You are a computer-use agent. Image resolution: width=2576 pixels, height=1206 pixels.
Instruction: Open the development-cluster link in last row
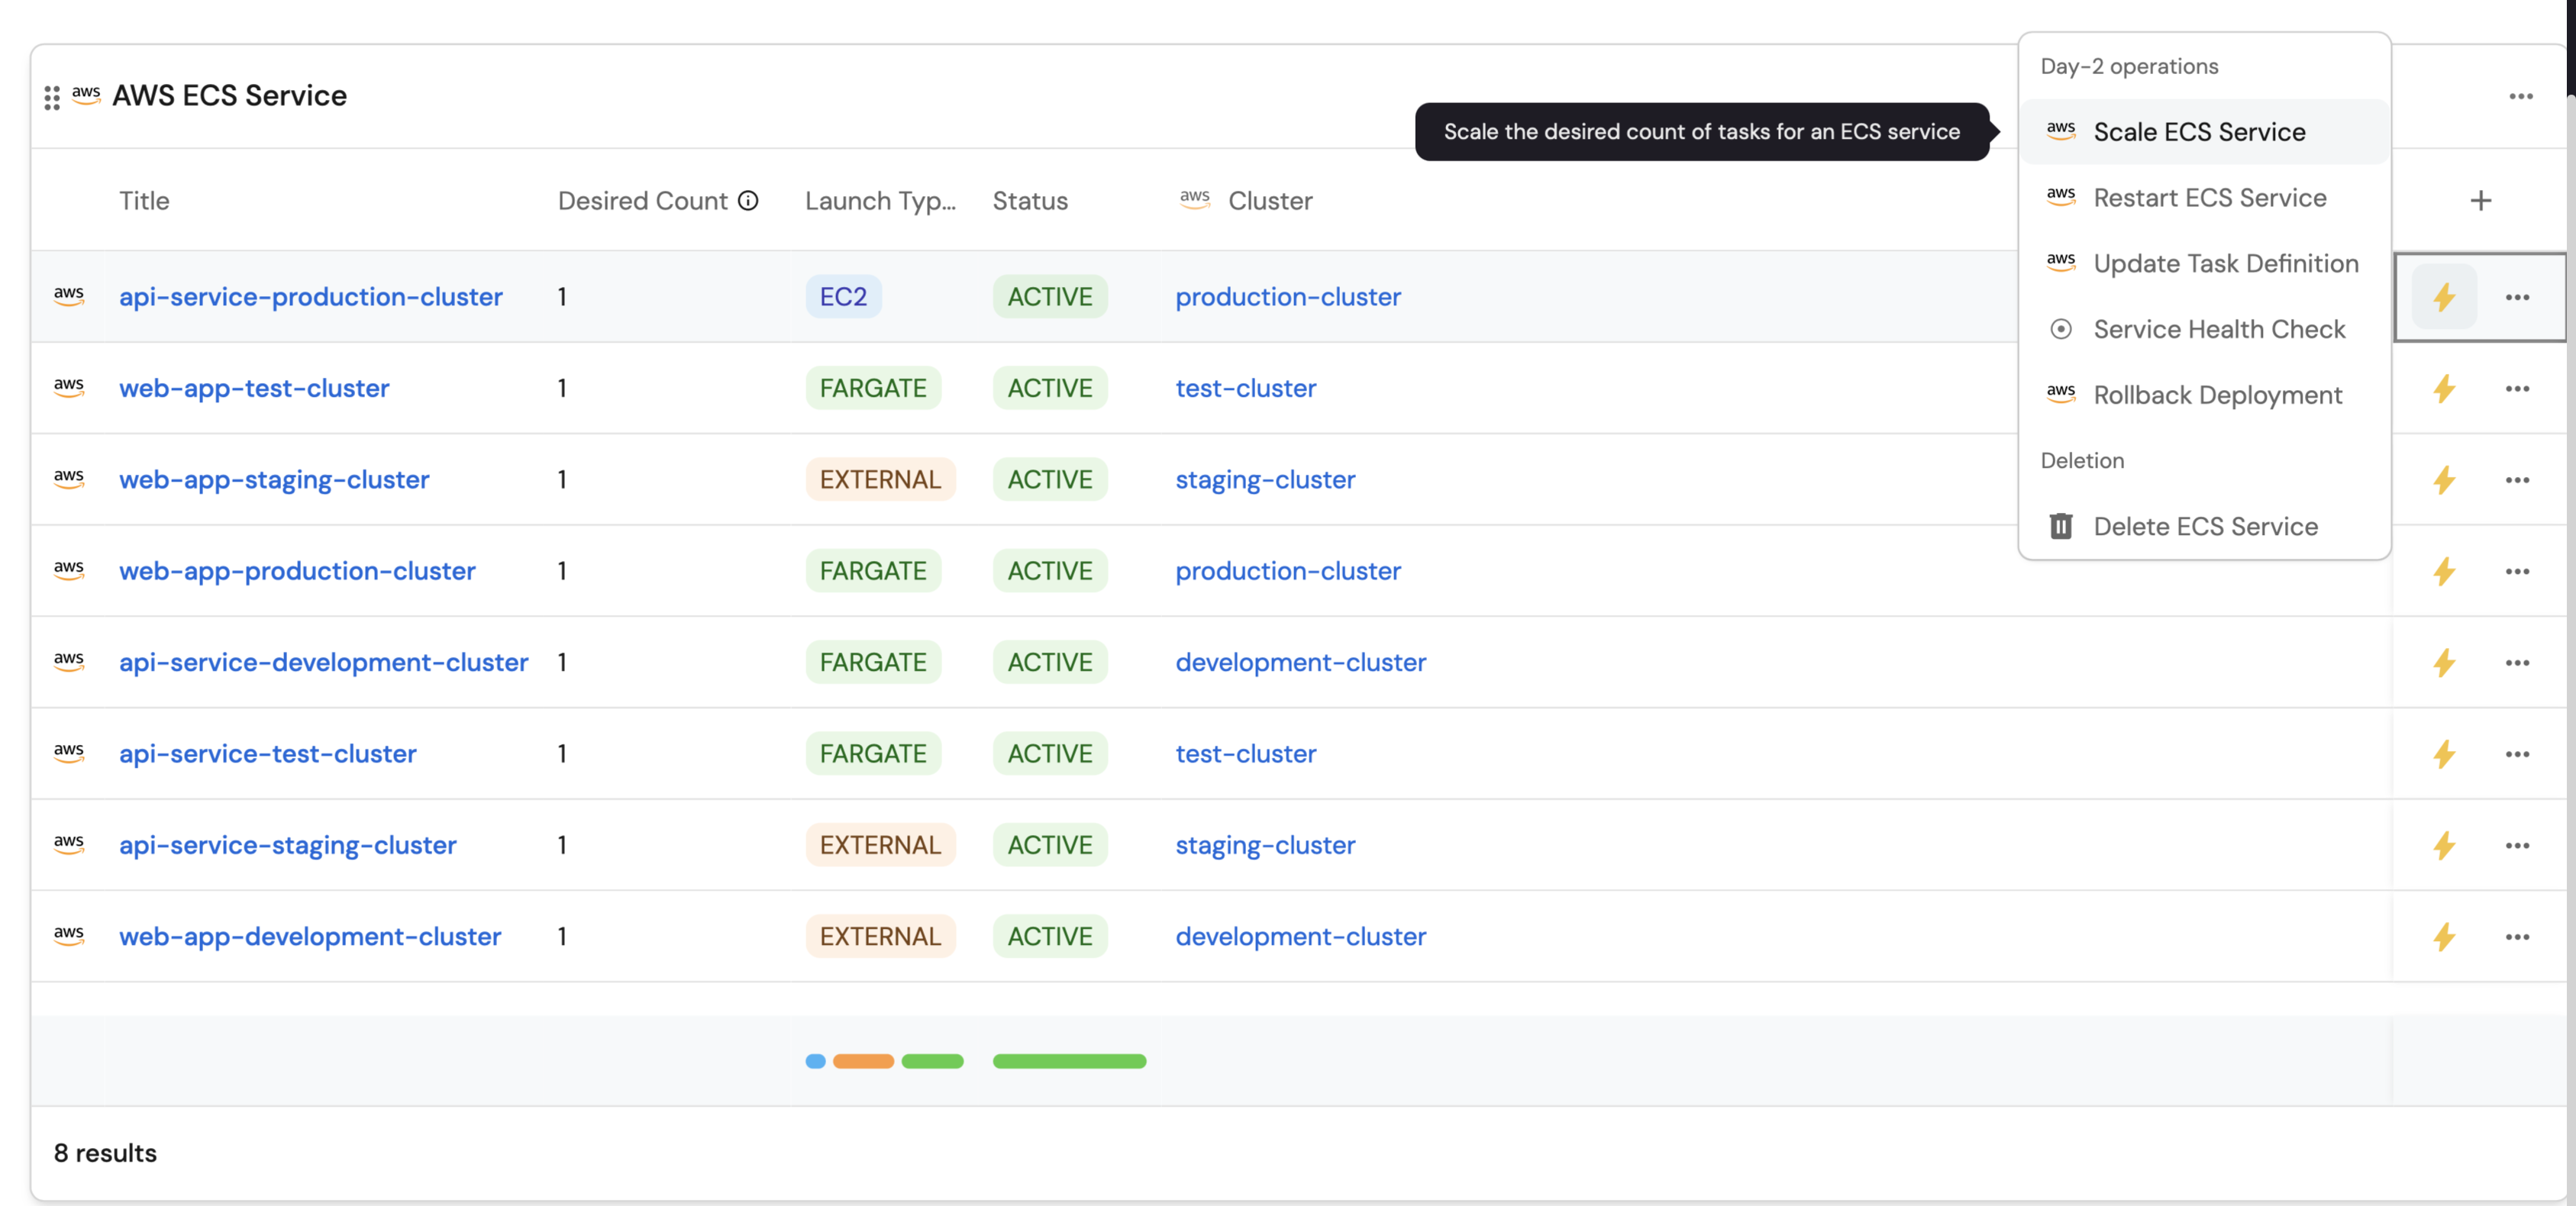point(1299,936)
